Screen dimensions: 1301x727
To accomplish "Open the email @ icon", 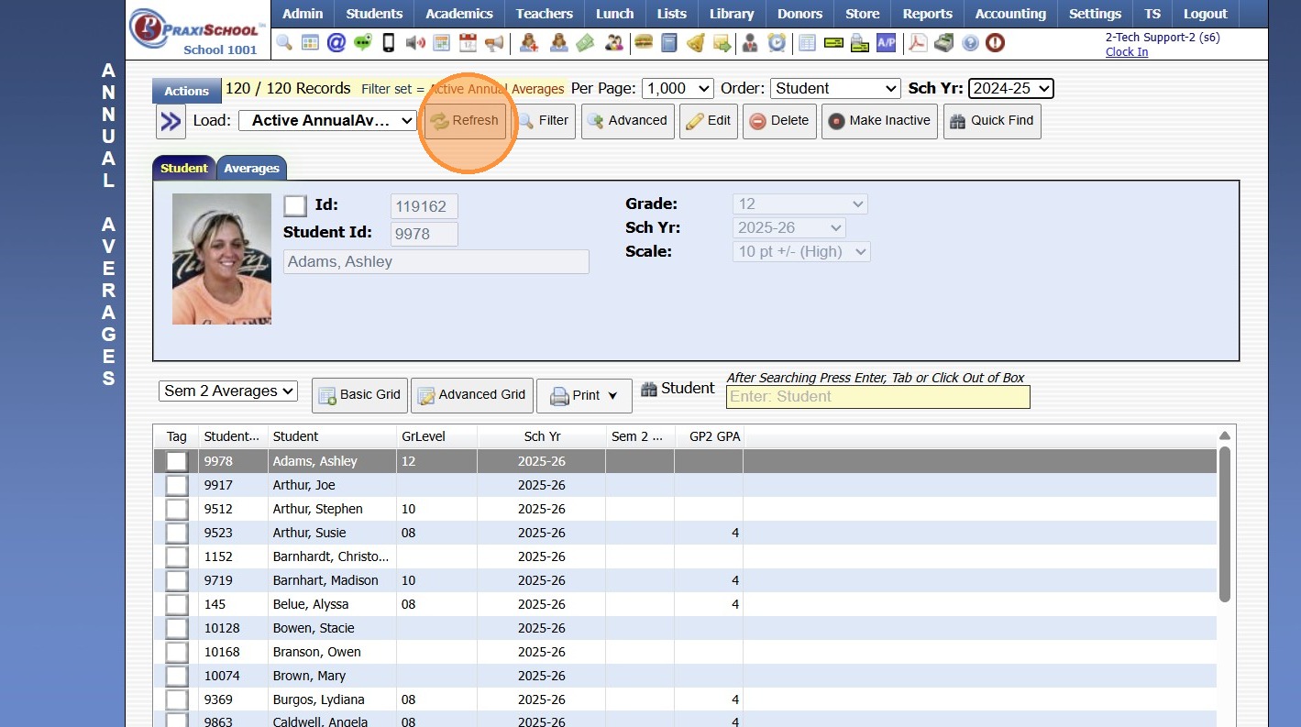I will (x=336, y=43).
